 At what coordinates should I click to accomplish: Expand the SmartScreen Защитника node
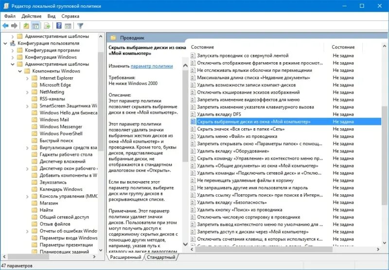coord(27,106)
